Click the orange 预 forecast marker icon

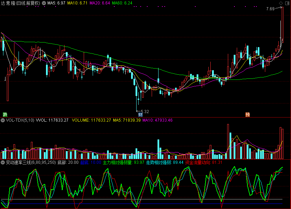[x=247, y=115]
